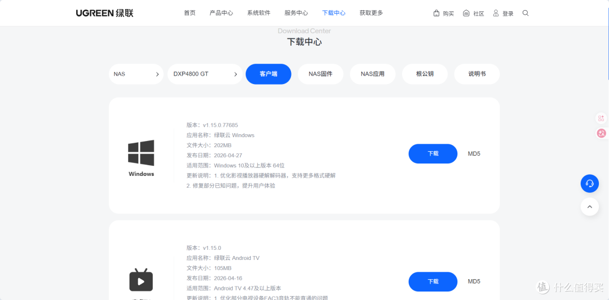Open the customer service headset button
Image resolution: width=609 pixels, height=300 pixels.
[590, 183]
